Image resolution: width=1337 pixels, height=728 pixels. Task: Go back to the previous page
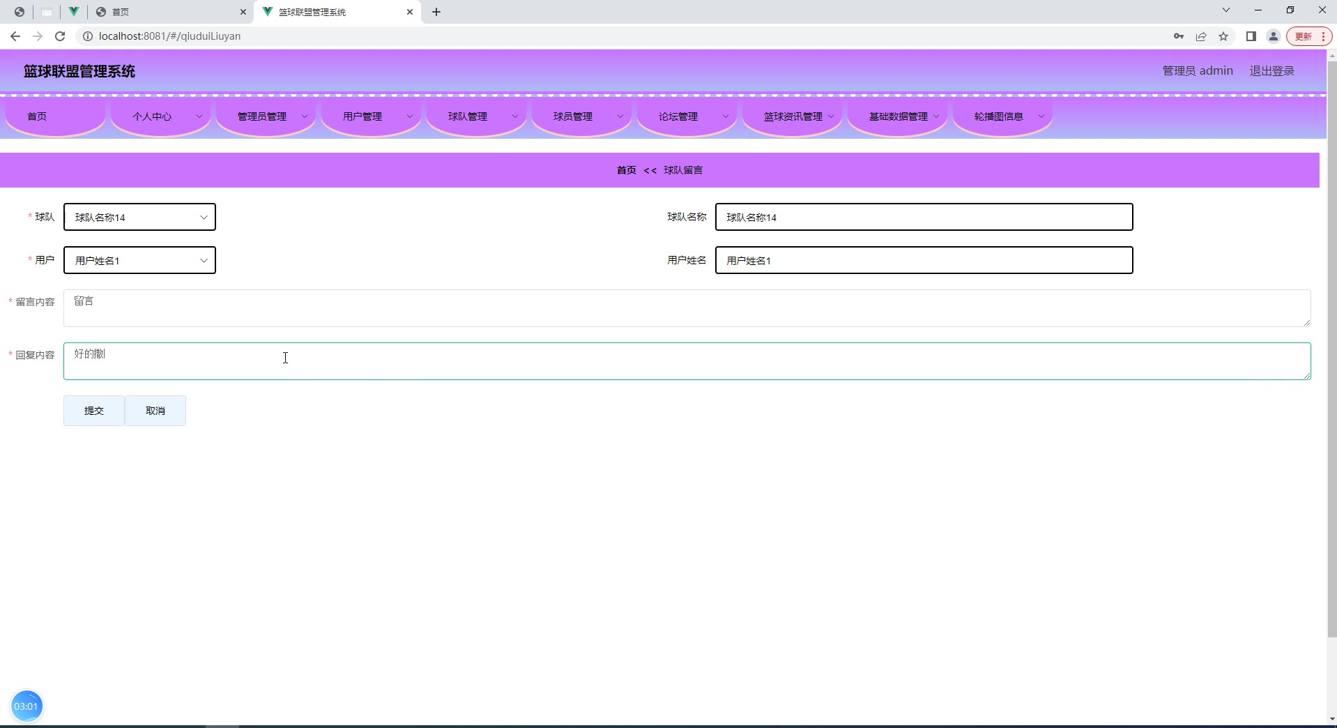(x=15, y=36)
